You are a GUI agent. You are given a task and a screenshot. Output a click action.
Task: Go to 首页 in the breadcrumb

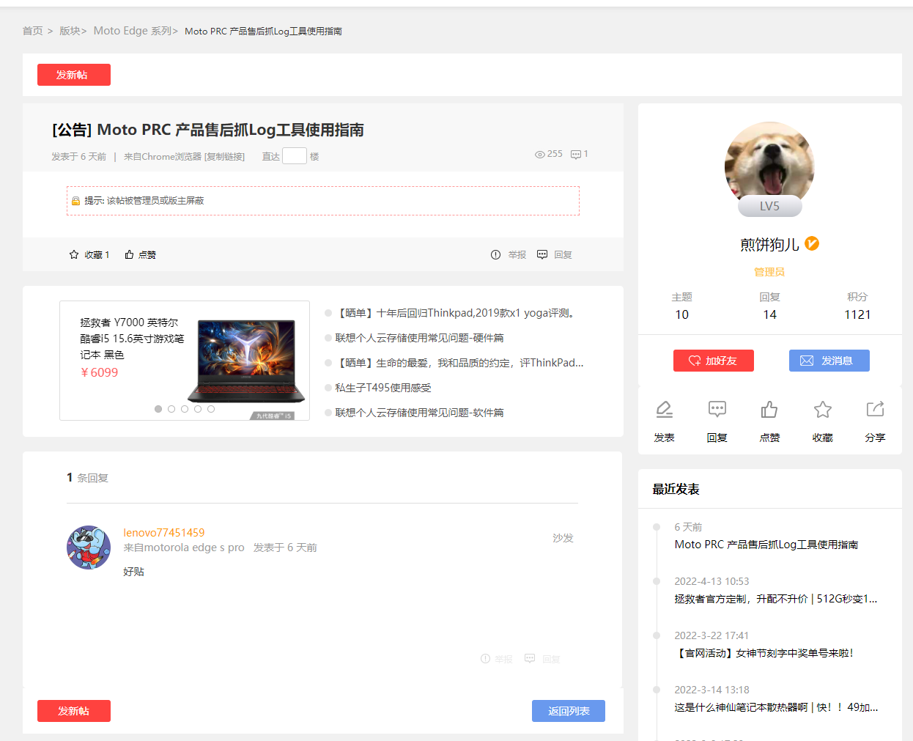pyautogui.click(x=32, y=31)
